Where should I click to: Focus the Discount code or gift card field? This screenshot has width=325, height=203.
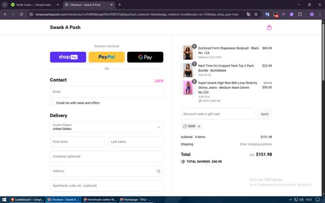tap(217, 114)
